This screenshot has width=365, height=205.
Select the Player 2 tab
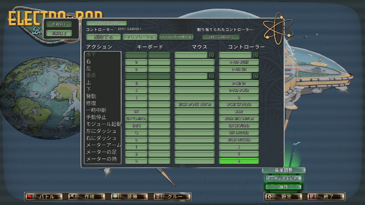click(59, 33)
